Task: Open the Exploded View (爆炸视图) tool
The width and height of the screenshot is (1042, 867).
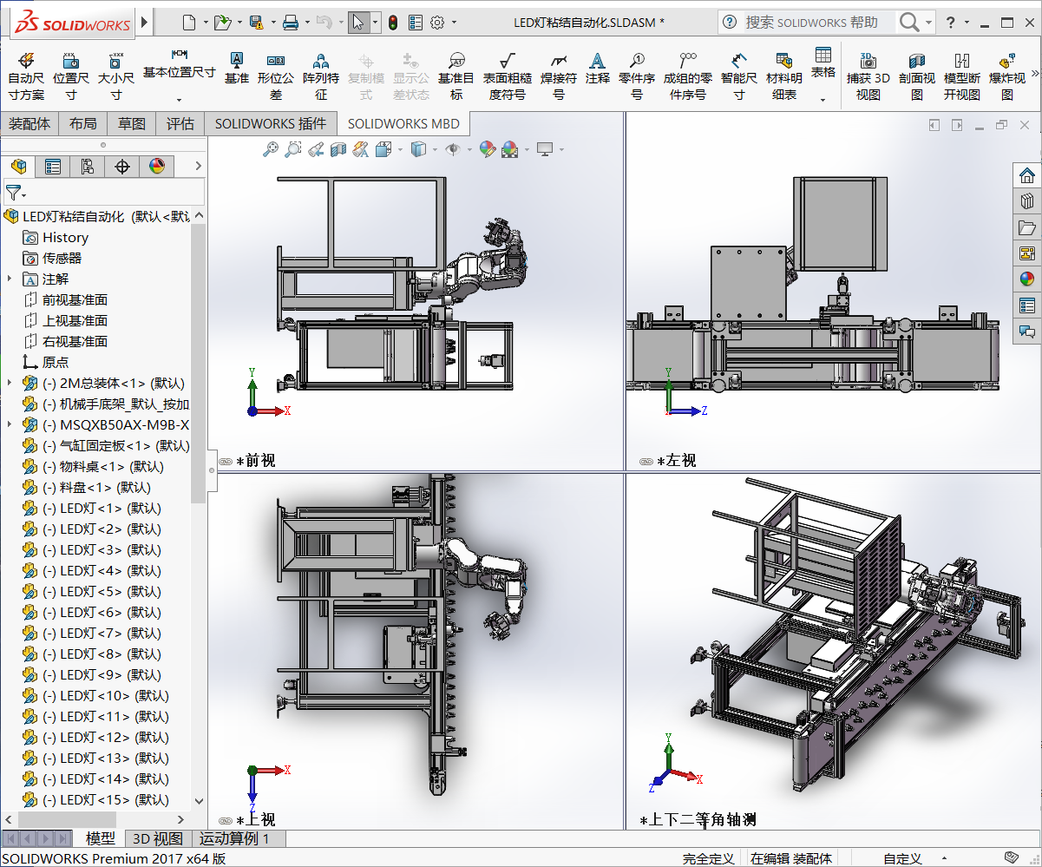Action: point(1007,76)
